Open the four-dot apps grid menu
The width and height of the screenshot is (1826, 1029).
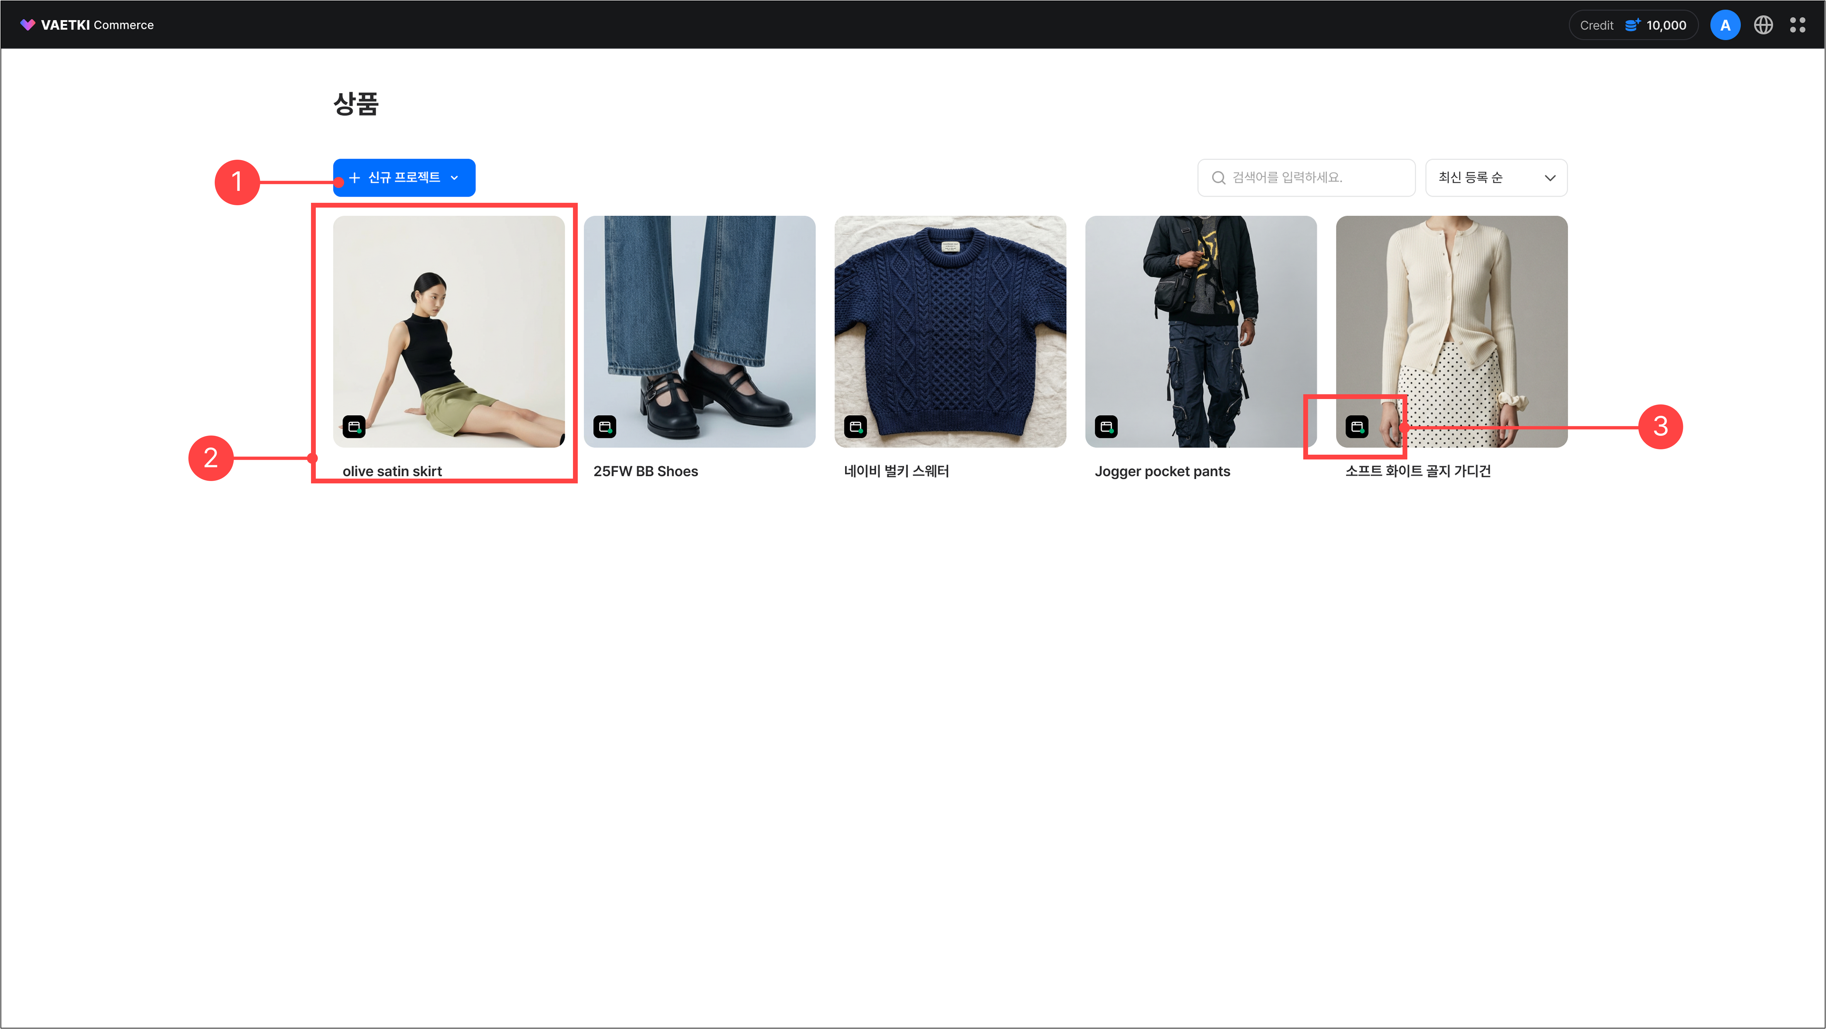click(1797, 25)
